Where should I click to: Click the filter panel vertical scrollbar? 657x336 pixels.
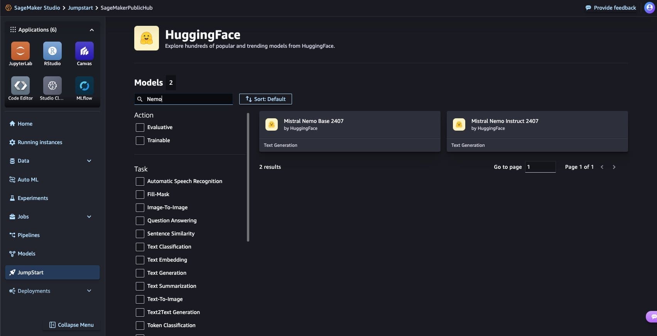pyautogui.click(x=248, y=177)
